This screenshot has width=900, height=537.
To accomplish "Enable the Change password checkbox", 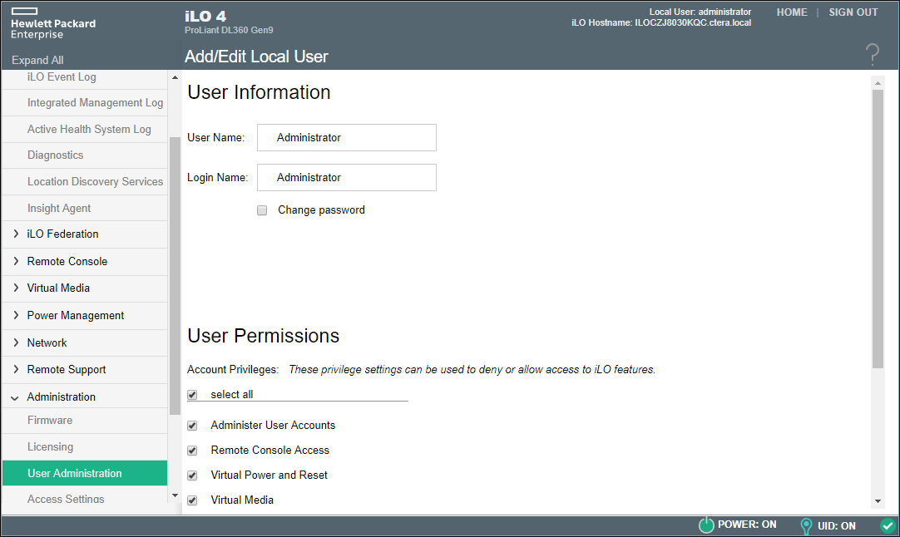I will pyautogui.click(x=262, y=210).
